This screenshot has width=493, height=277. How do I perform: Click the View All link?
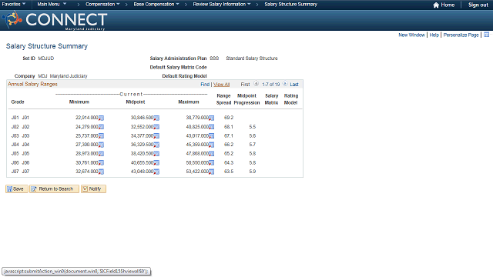(x=222, y=85)
